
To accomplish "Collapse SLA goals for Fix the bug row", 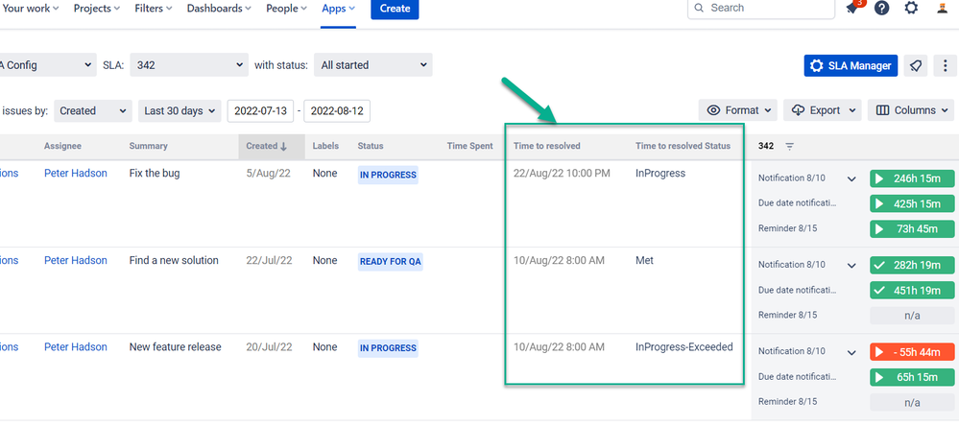I will (851, 179).
